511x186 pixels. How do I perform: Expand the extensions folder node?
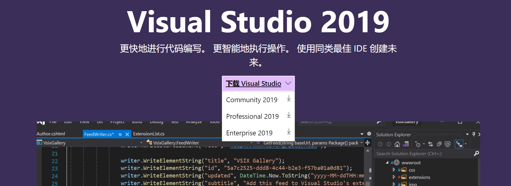[394, 177]
